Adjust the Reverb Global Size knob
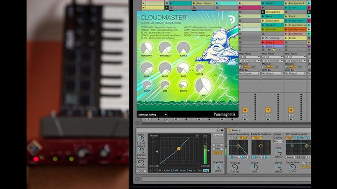 pos(278,153)
